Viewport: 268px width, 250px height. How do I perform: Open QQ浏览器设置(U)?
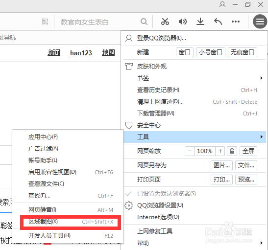(x=195, y=205)
